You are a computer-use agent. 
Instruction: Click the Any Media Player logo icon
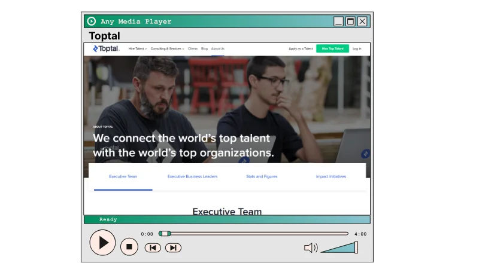[92, 21]
